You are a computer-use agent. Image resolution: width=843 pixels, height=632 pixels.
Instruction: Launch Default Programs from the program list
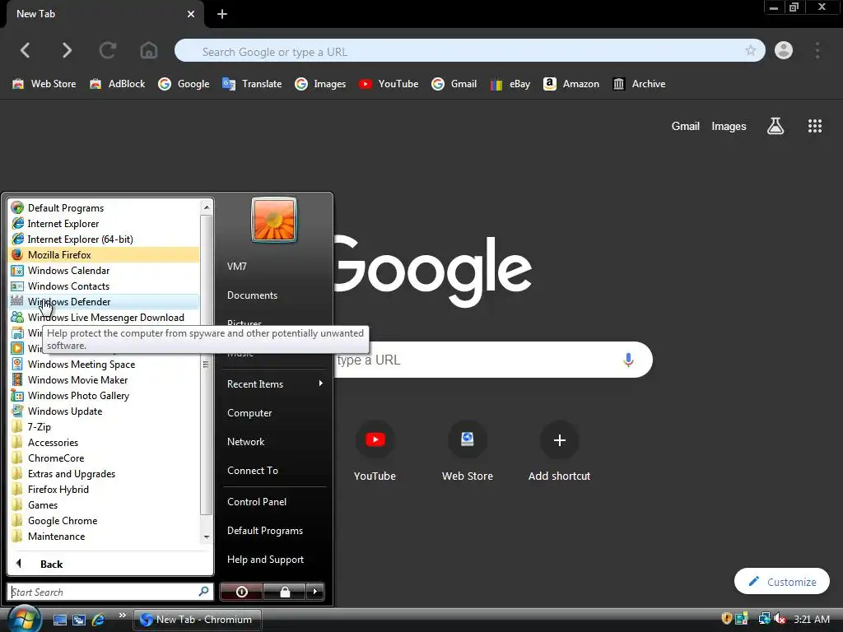tap(105, 208)
